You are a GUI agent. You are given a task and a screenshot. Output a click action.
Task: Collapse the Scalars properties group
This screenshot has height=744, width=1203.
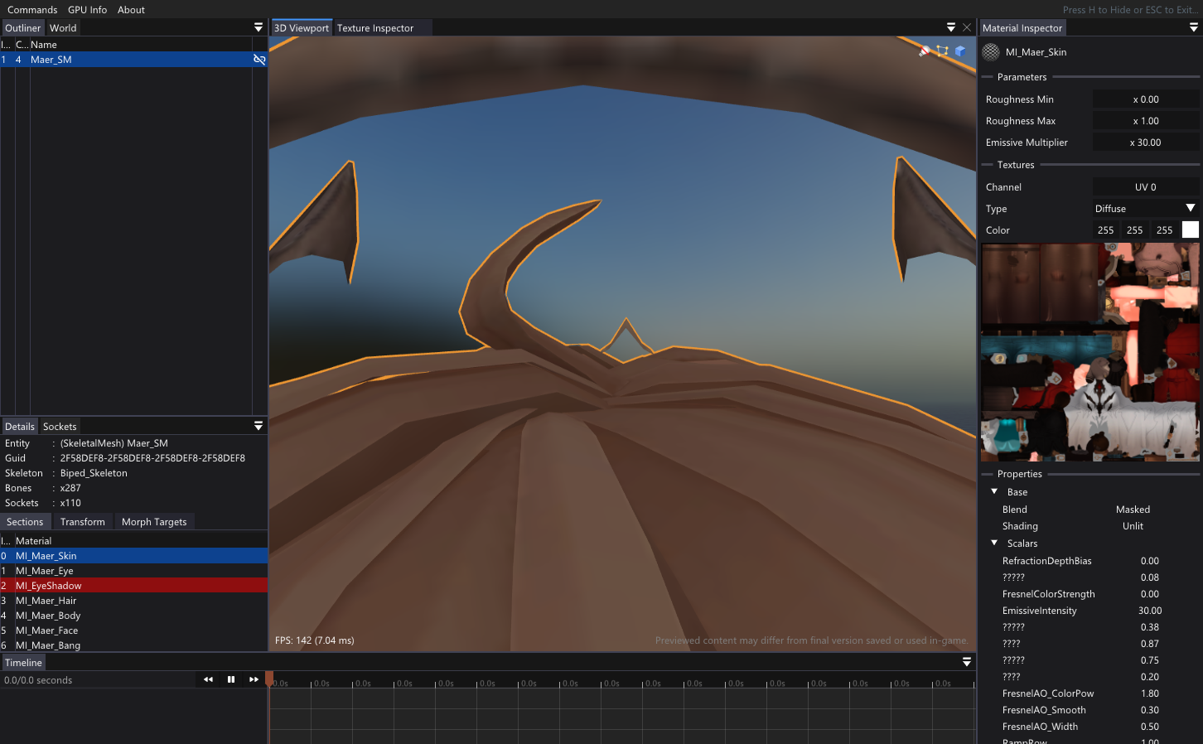point(994,544)
